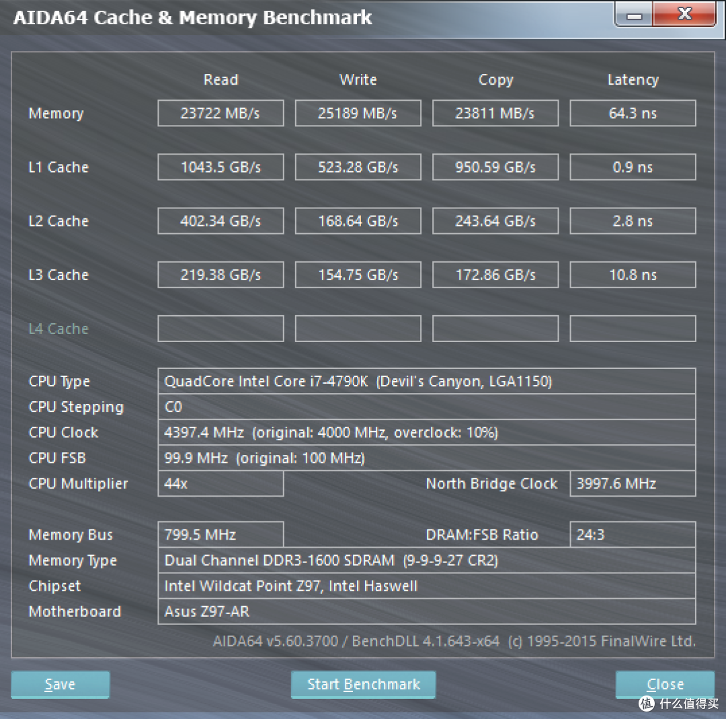Click the empty L4 Cache Read field
726x719 pixels.
(220, 328)
